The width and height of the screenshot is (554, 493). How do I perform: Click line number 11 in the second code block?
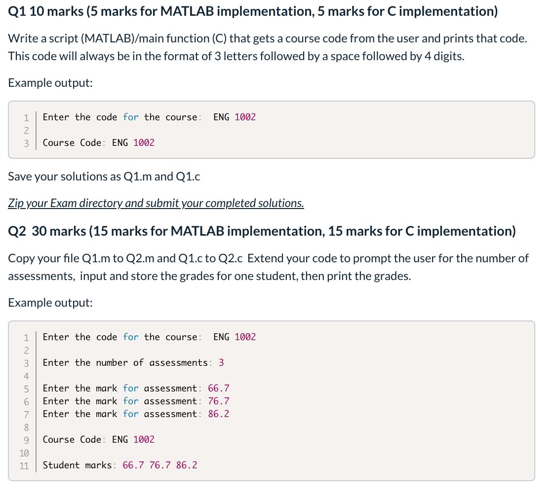point(24,465)
